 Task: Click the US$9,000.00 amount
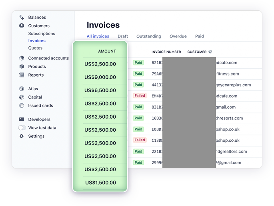[x=100, y=77]
